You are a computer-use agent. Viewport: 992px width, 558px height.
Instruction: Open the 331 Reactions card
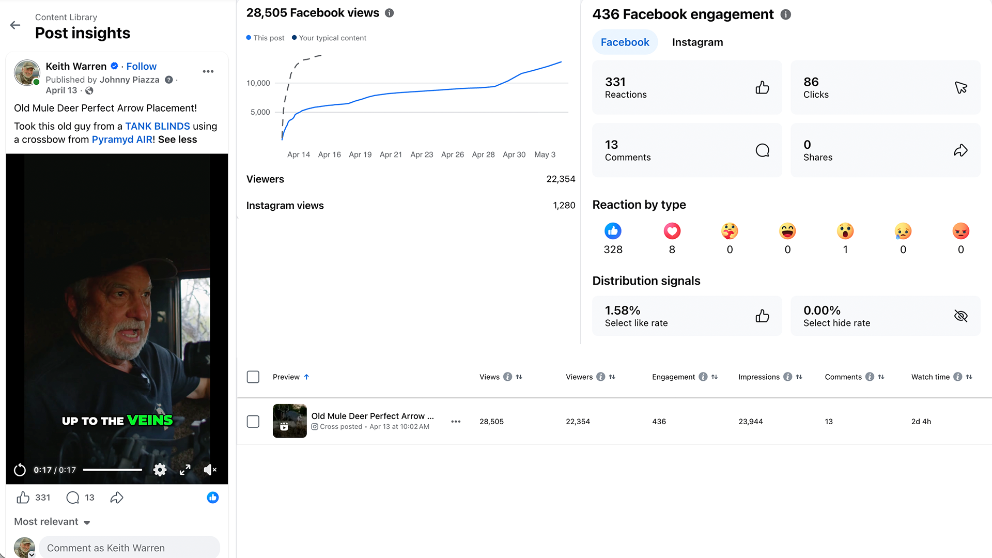coord(687,88)
